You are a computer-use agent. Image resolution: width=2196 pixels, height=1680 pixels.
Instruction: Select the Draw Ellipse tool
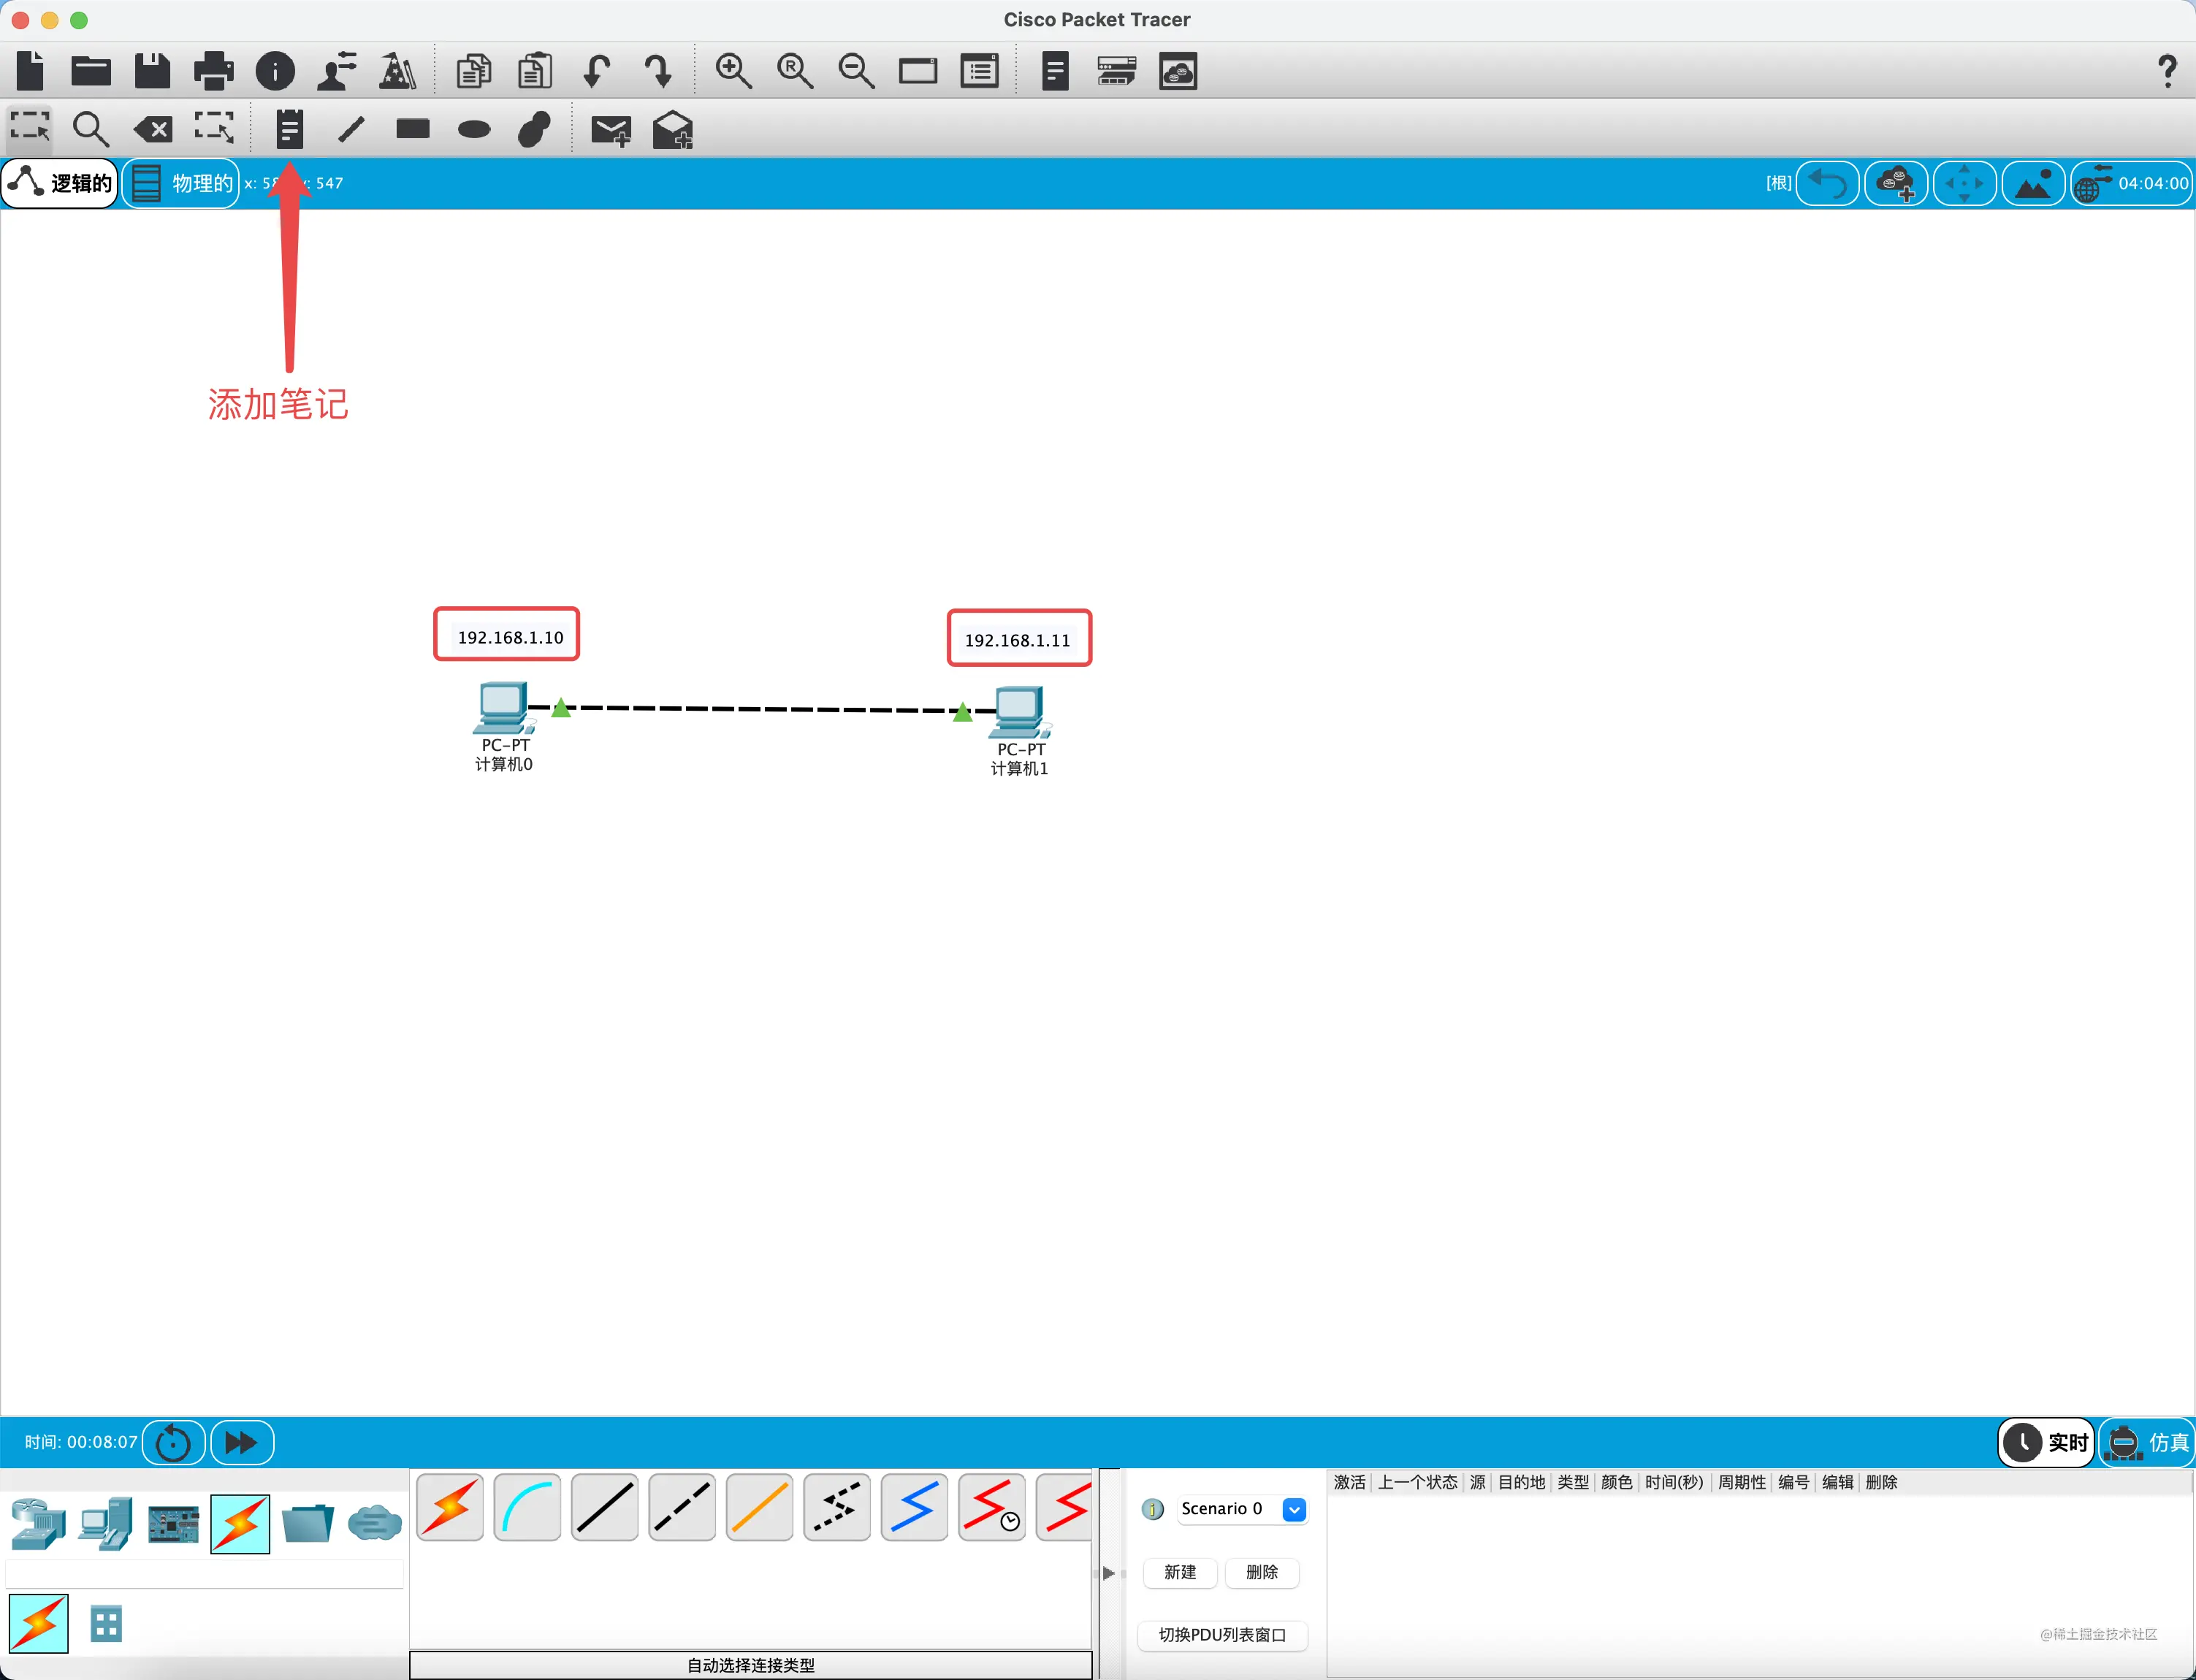pos(474,129)
